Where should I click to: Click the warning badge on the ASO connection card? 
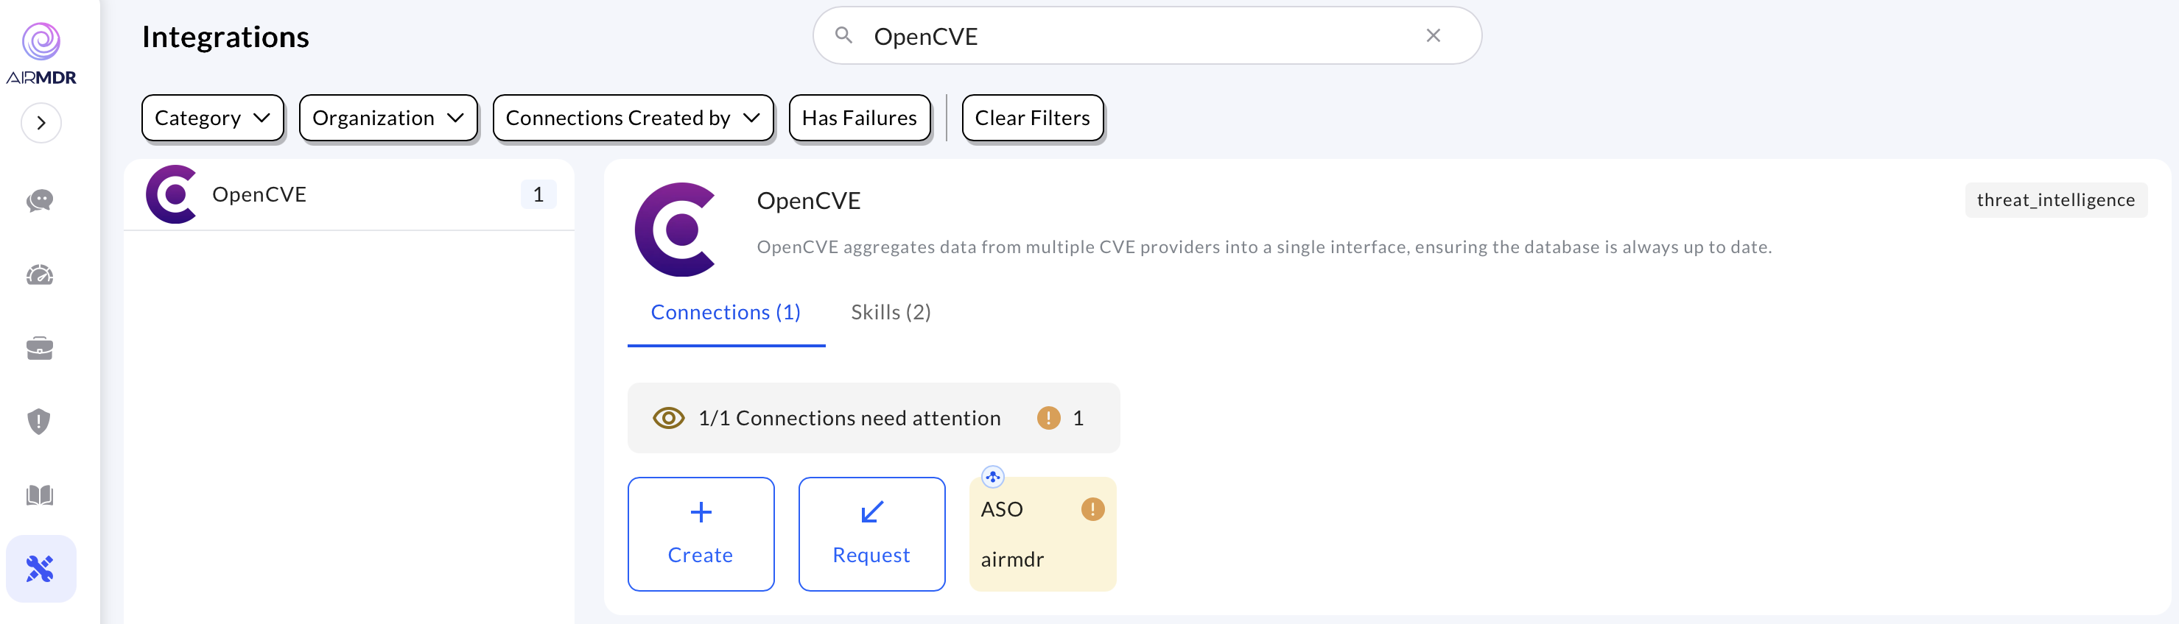(x=1092, y=509)
